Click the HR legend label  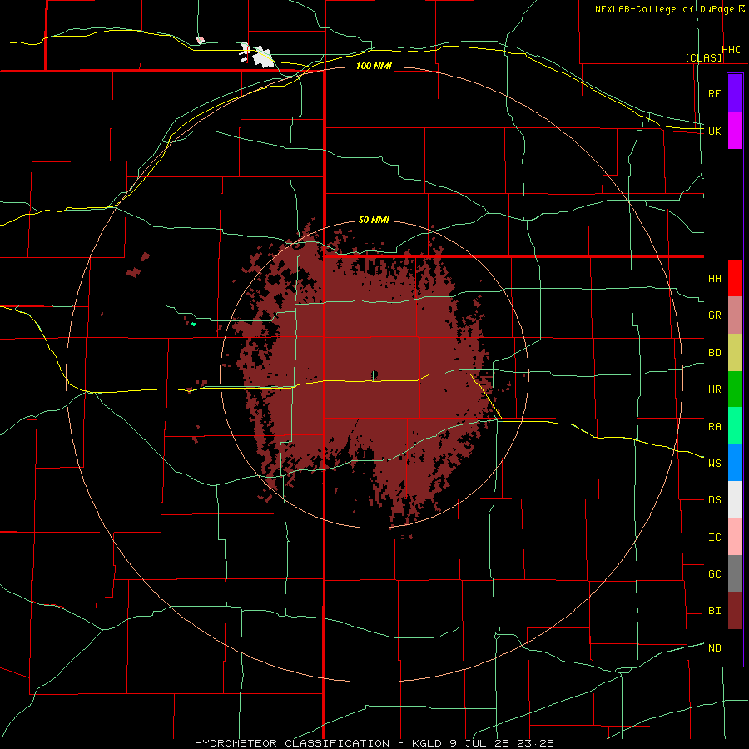pyautogui.click(x=714, y=389)
